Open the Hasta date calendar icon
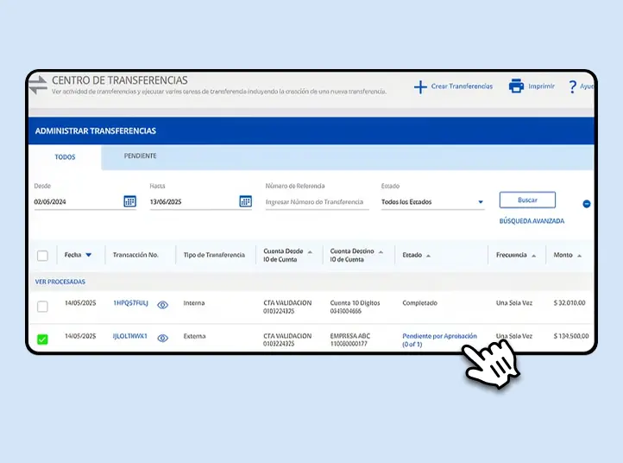The image size is (623, 463). coord(246,201)
